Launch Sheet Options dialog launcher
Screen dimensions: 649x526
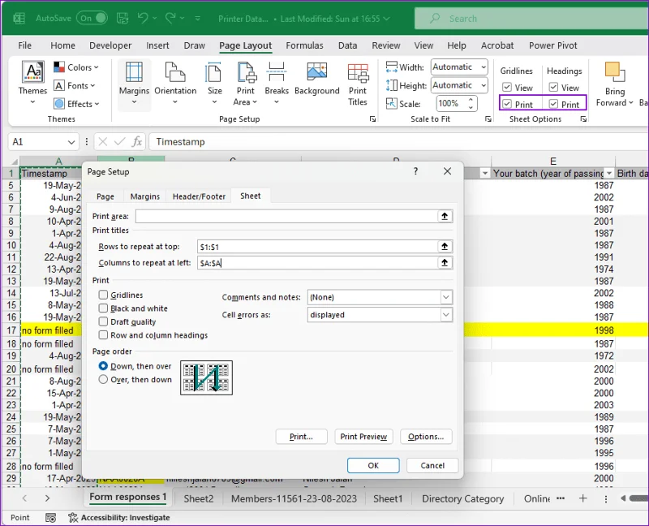tap(583, 119)
